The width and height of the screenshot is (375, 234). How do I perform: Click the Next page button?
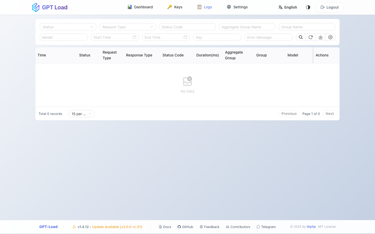point(330,114)
